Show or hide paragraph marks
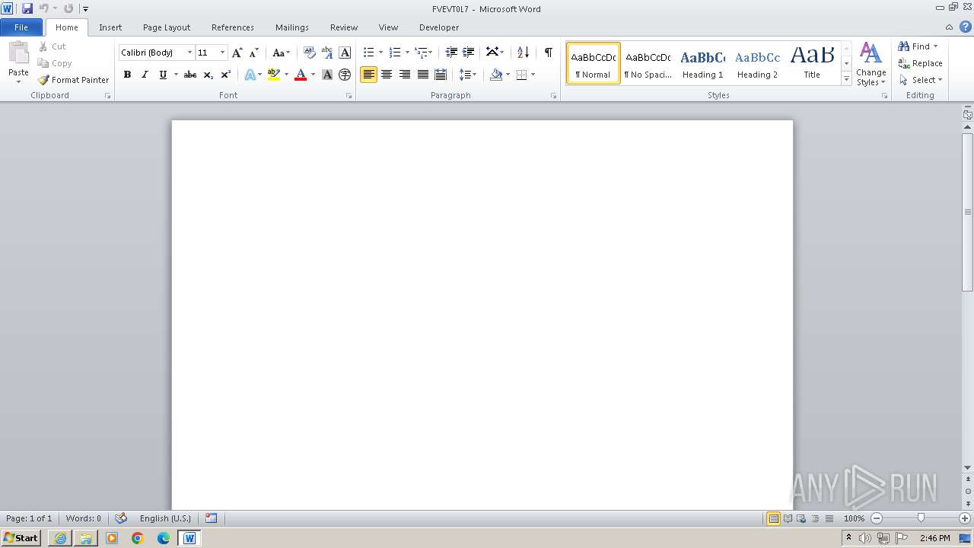974x548 pixels. tap(548, 53)
